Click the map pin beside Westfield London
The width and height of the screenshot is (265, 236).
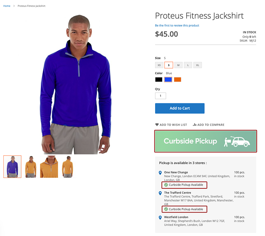(160, 217)
